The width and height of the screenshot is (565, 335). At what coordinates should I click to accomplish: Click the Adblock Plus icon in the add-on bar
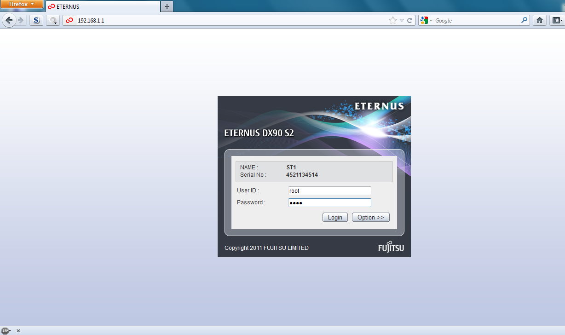(x=6, y=330)
